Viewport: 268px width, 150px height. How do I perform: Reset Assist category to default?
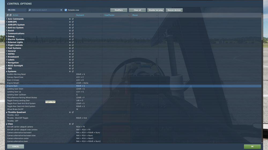(x=73, y=31)
